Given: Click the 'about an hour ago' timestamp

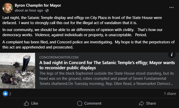Looking at the screenshot, I should 29,11.
